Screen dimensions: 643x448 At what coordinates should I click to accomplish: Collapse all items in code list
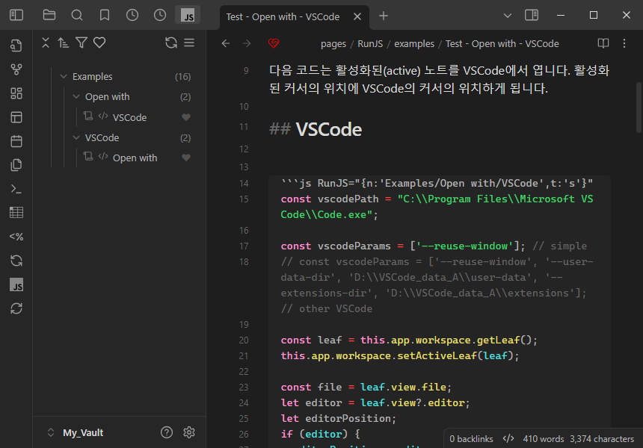tap(46, 43)
